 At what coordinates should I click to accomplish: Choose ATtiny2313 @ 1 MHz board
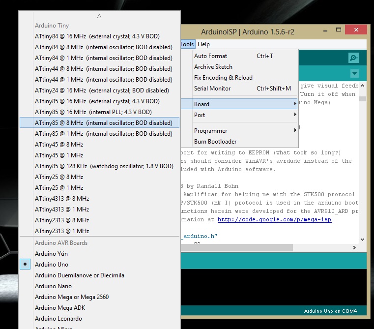(x=99, y=231)
